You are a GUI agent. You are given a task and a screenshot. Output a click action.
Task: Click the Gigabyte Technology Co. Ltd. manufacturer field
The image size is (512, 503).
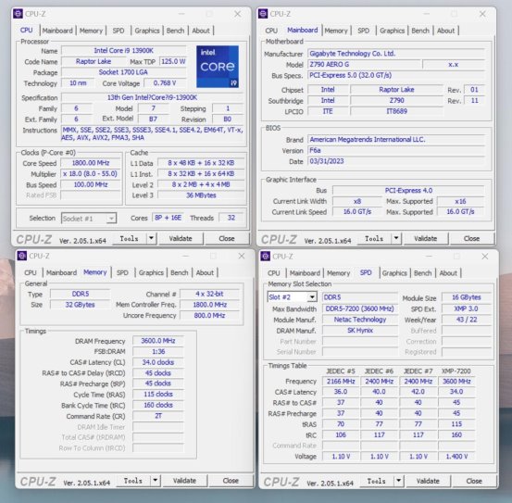pyautogui.click(x=396, y=54)
